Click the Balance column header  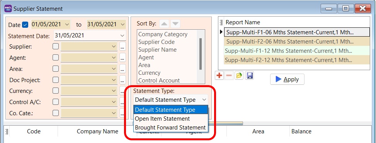point(301,131)
